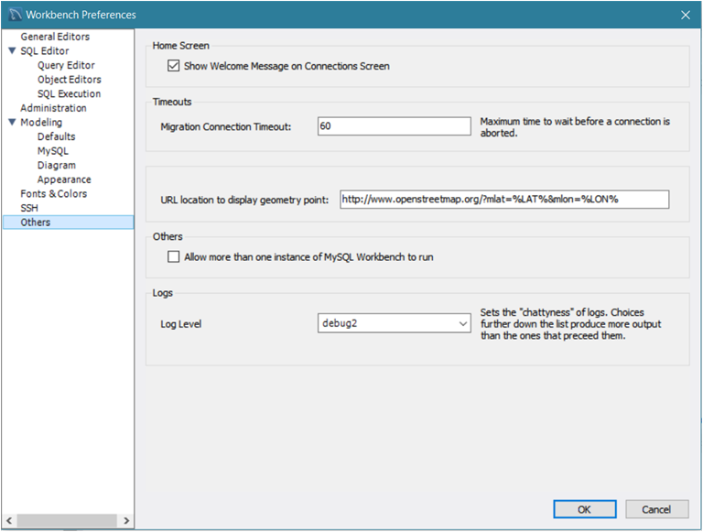Uncheck Show Welcome Message on Connections Screen
703x532 pixels.
pos(174,66)
